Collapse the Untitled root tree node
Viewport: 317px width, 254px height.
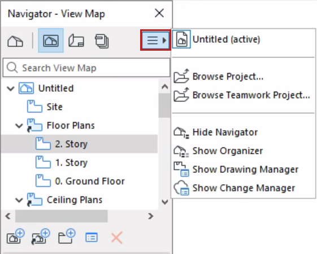click(11, 88)
